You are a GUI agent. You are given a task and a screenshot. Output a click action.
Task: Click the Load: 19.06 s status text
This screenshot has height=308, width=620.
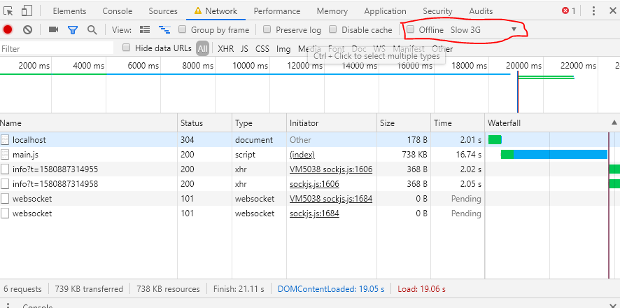[421, 289]
